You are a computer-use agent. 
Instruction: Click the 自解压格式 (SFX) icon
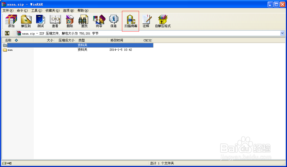(x=163, y=21)
